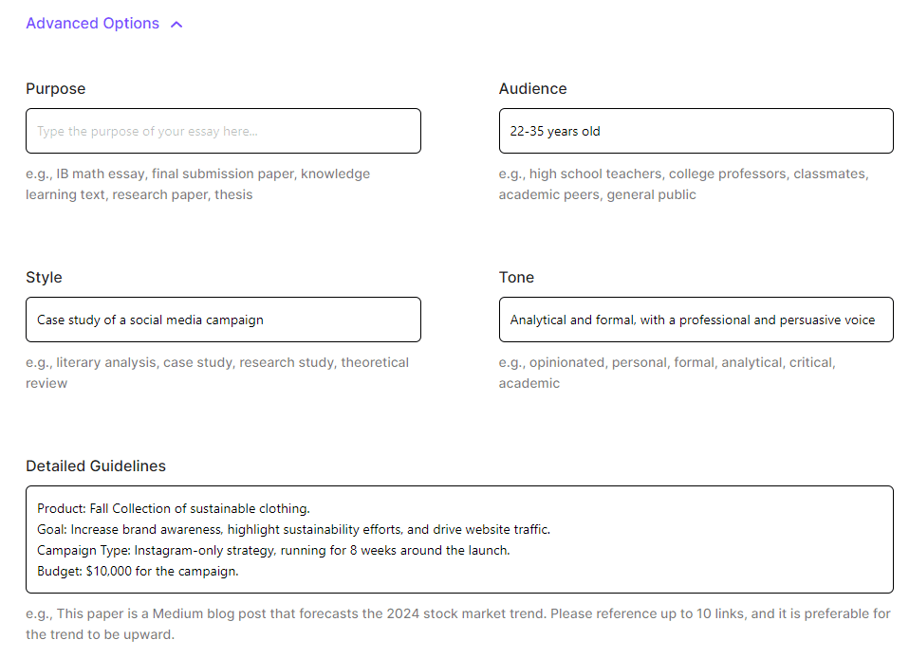
Task: Place cursor on the Goal line in guidelines
Action: [293, 530]
